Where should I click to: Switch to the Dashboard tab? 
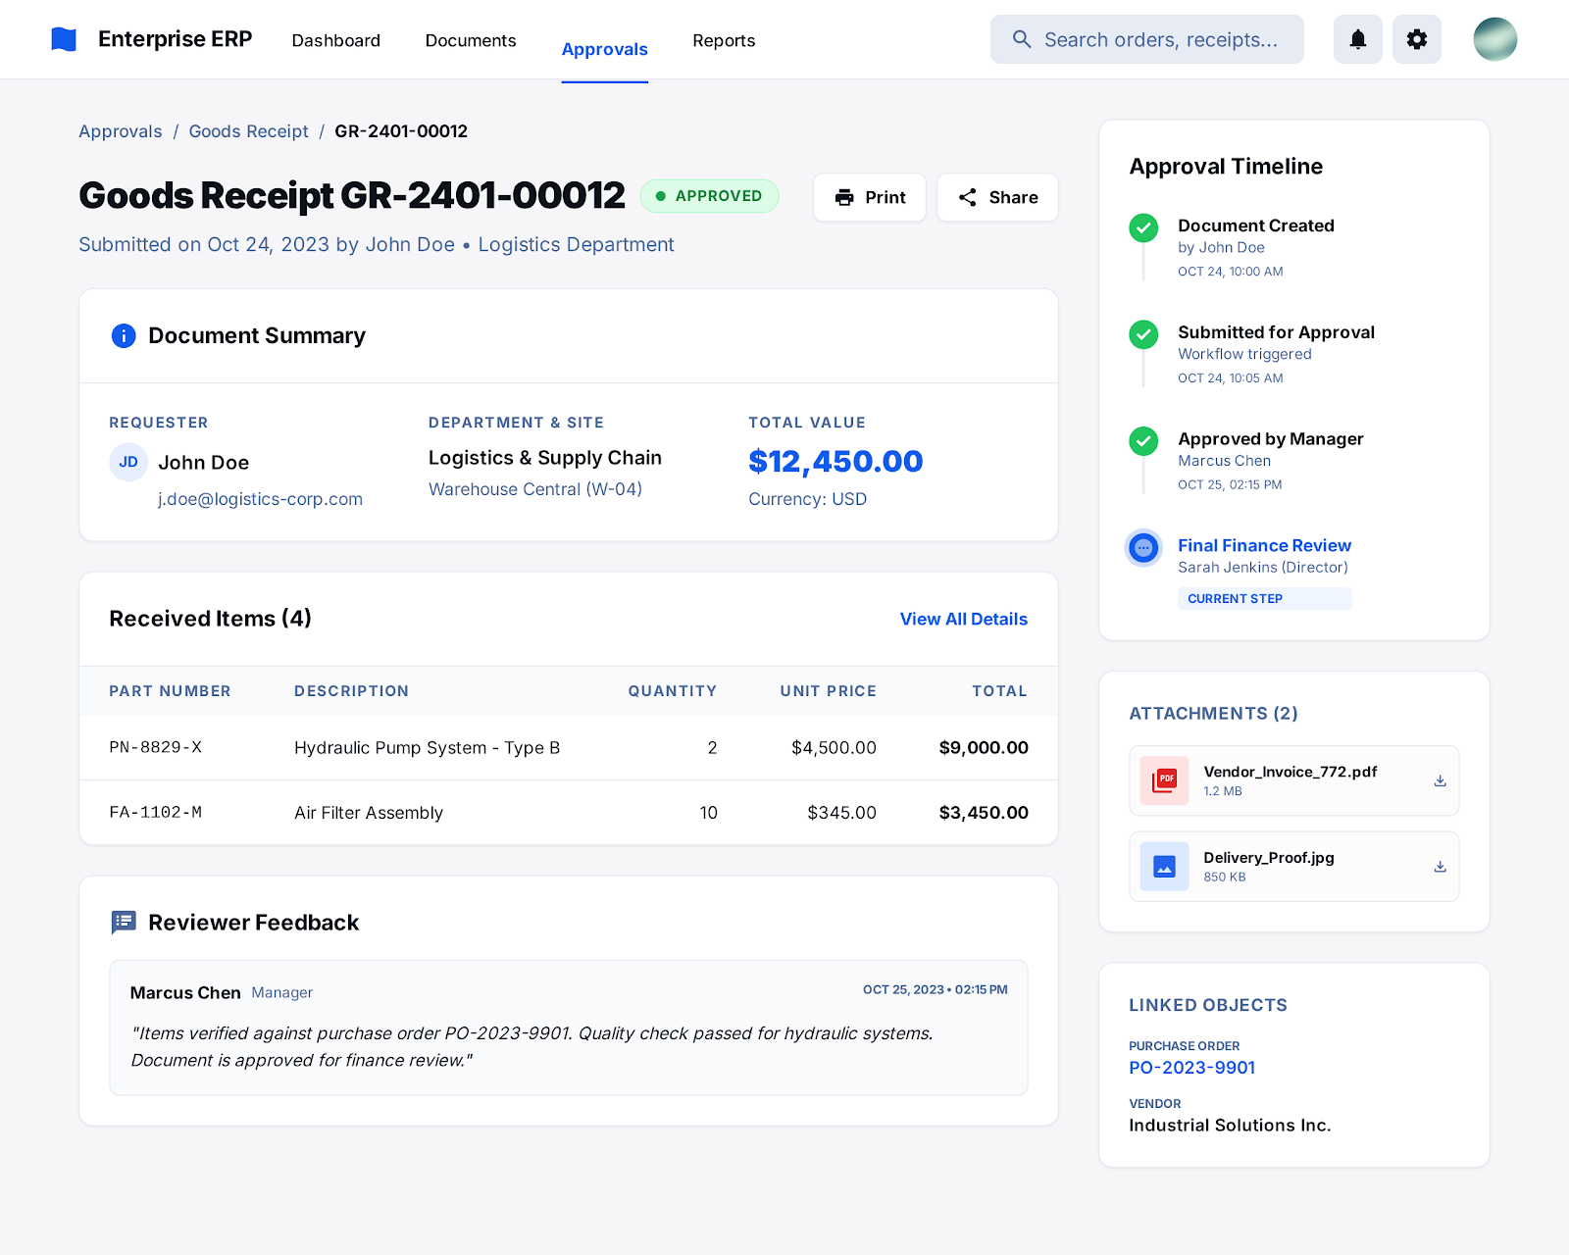[x=335, y=40]
